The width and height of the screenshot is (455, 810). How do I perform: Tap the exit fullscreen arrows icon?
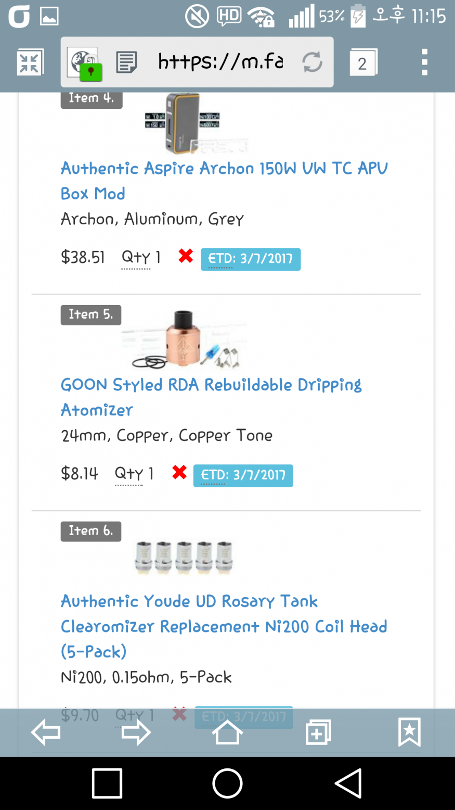30,63
